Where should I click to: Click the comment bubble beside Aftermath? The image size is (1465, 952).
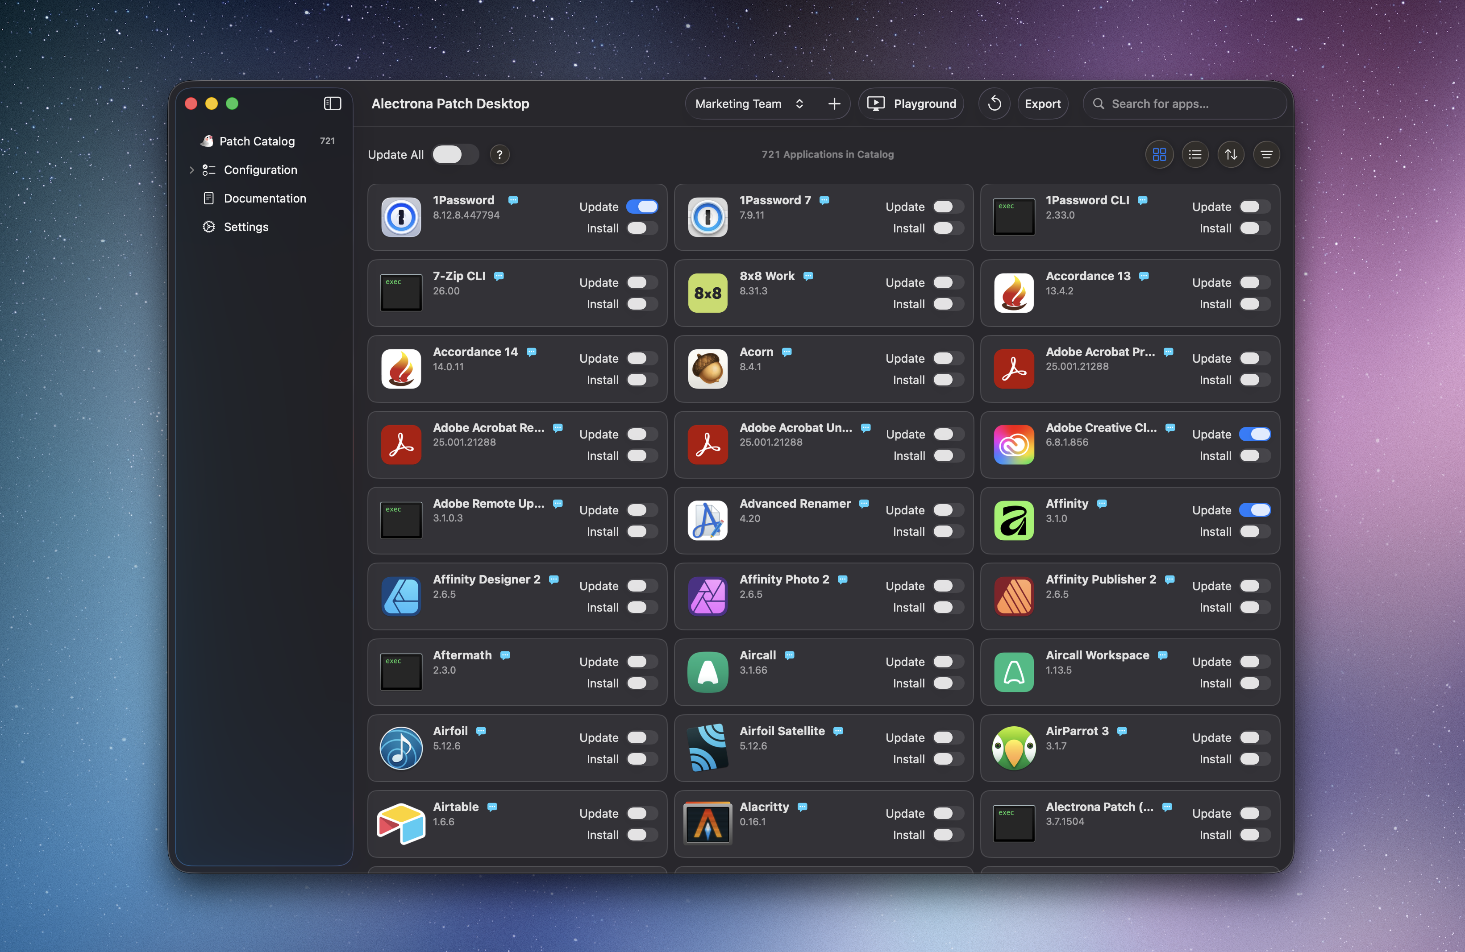click(x=505, y=656)
